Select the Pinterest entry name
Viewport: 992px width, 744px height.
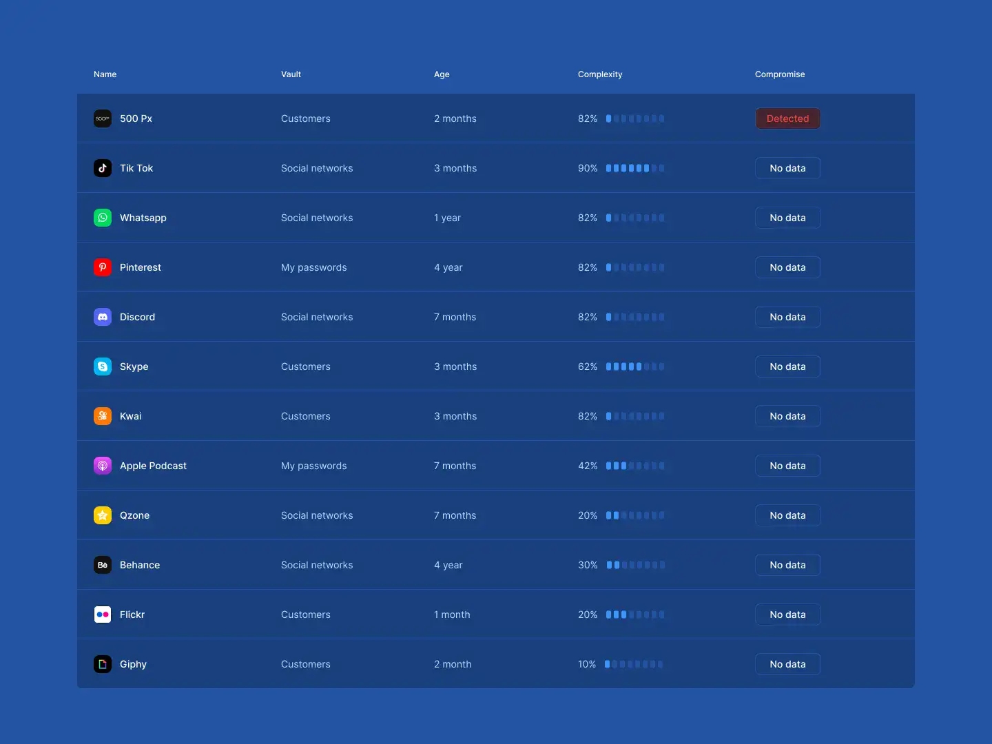click(x=141, y=267)
